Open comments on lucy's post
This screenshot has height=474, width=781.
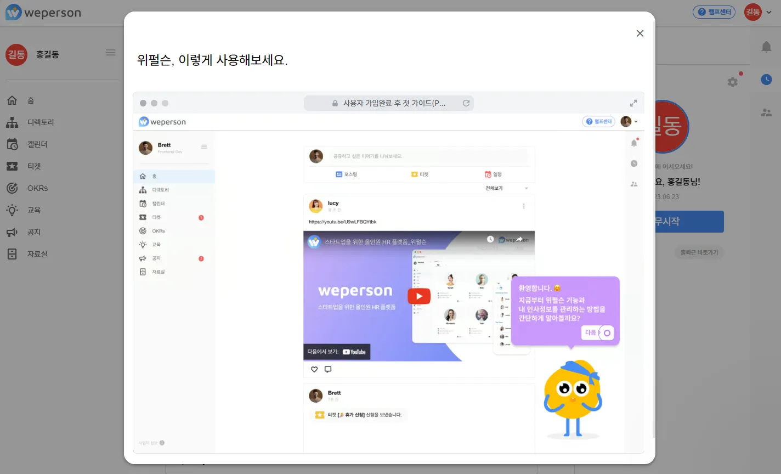(x=328, y=369)
